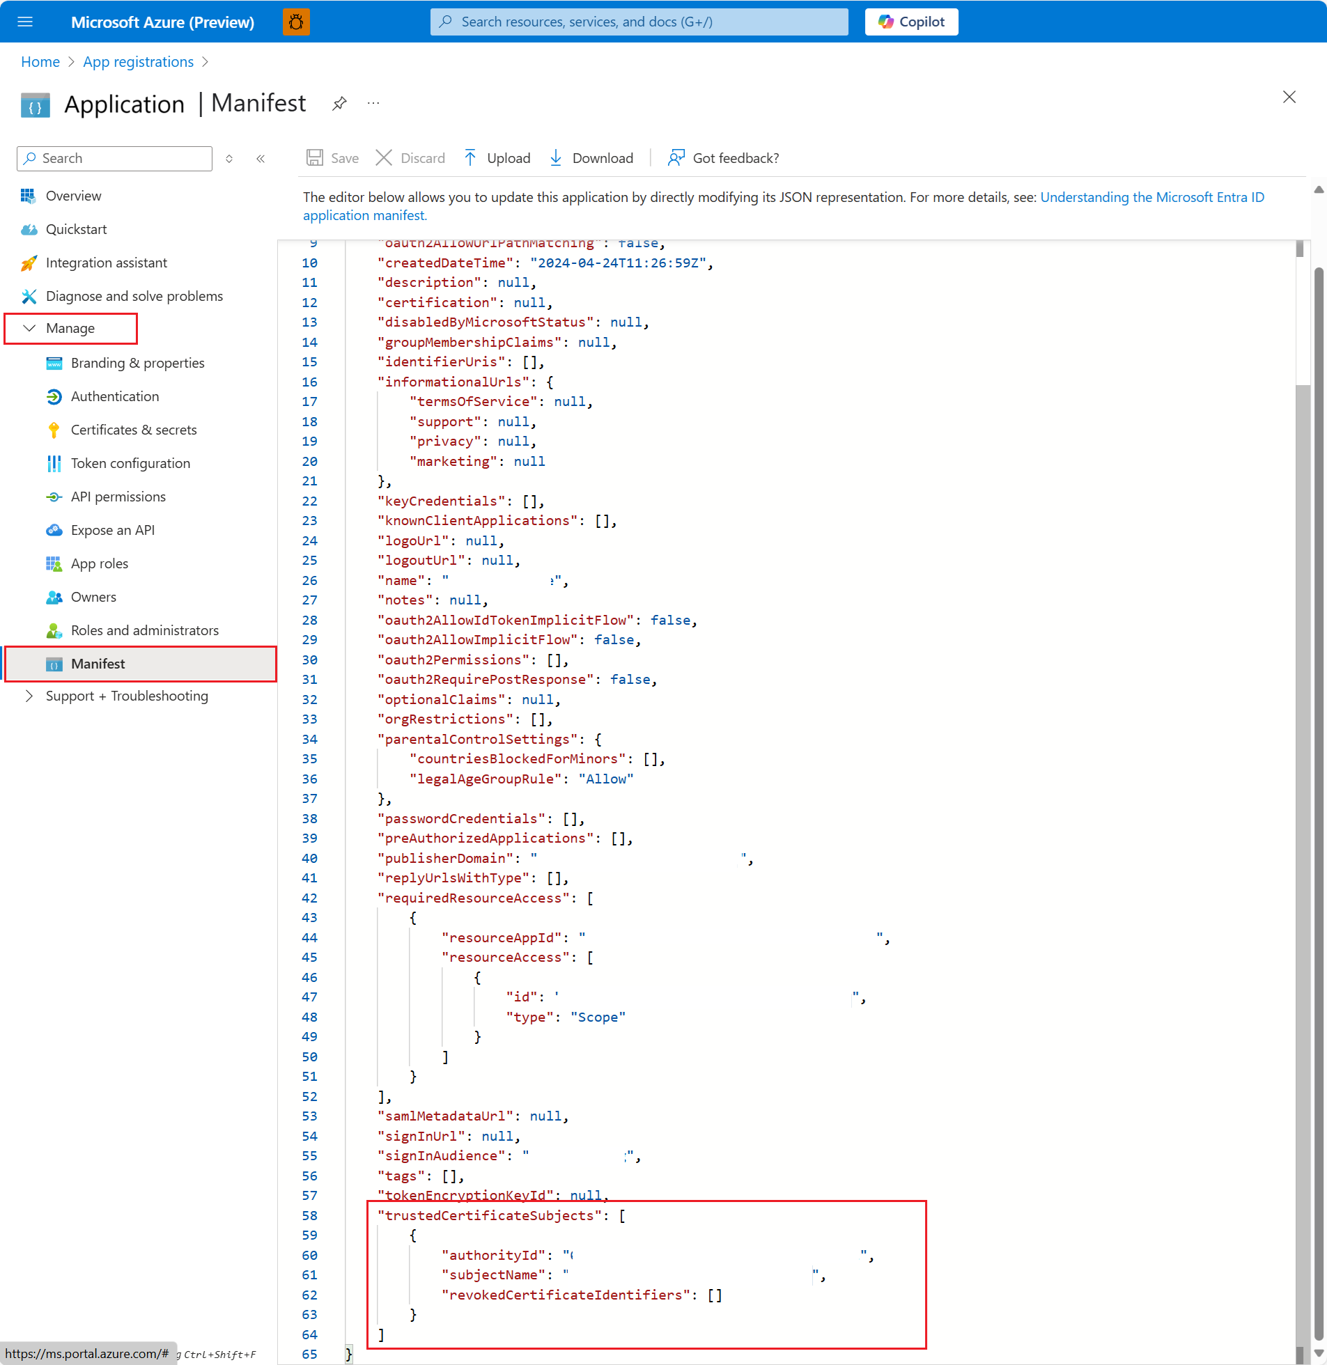Launch the Copilot assistant
The image size is (1327, 1365).
pos(910,22)
